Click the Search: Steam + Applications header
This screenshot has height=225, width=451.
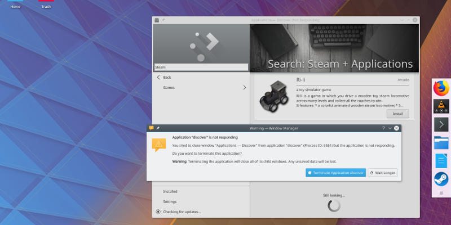341,64
